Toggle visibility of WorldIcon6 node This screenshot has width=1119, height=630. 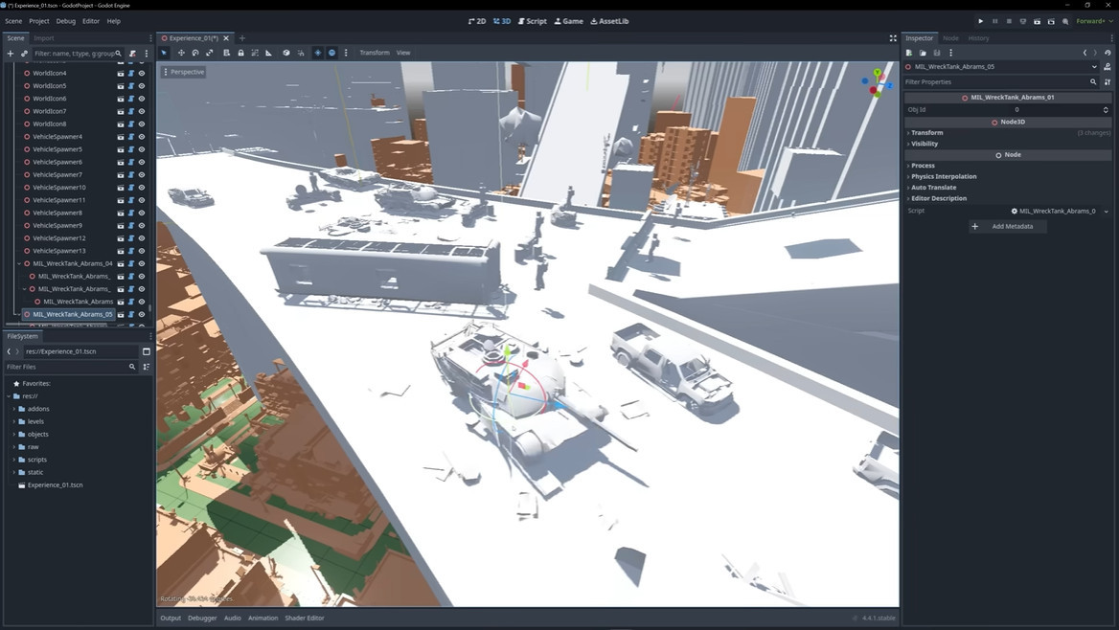142,99
